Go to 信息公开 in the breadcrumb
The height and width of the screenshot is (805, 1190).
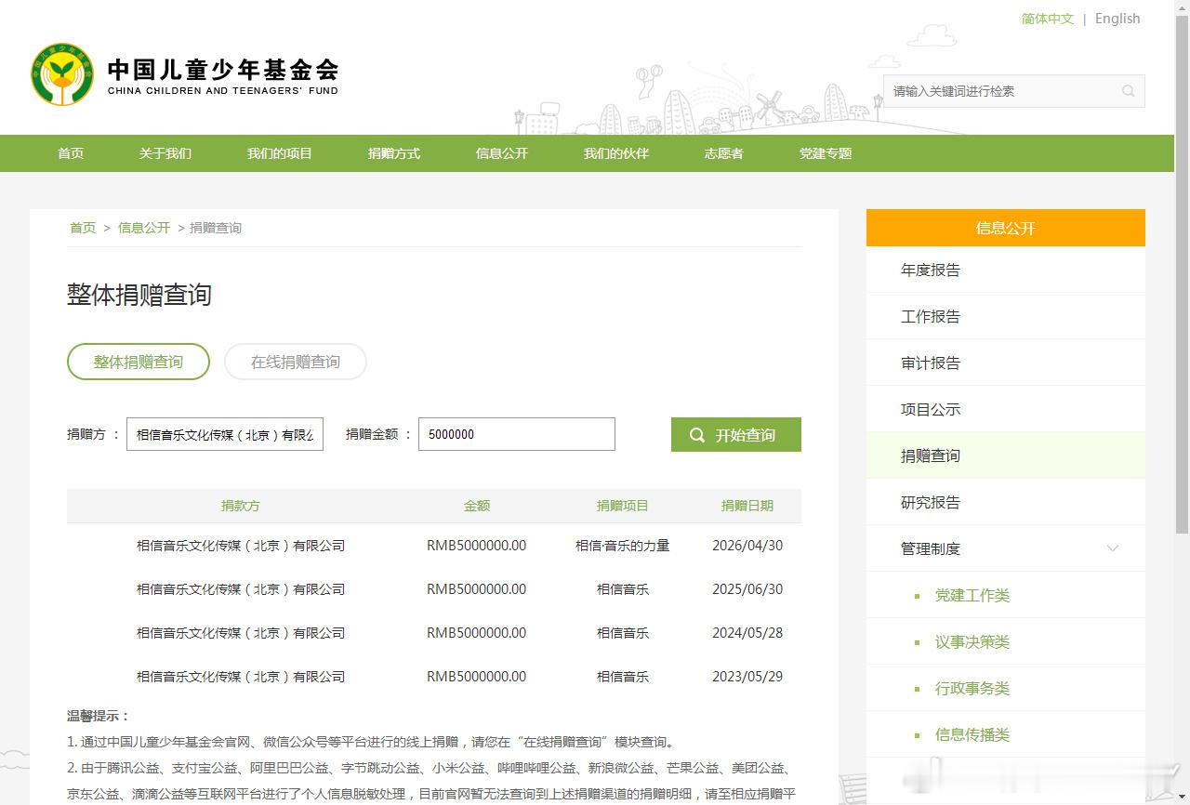144,228
